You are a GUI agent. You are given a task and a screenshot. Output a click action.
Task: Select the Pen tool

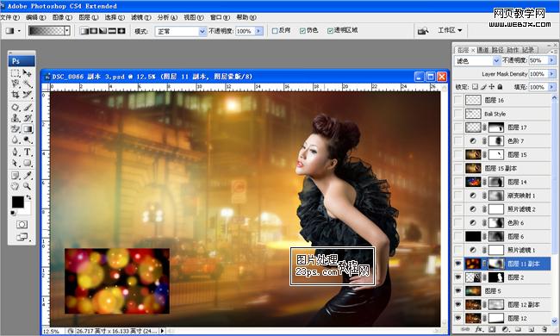pos(15,152)
